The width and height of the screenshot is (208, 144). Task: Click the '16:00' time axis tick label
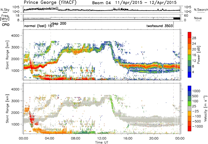pos(128,139)
